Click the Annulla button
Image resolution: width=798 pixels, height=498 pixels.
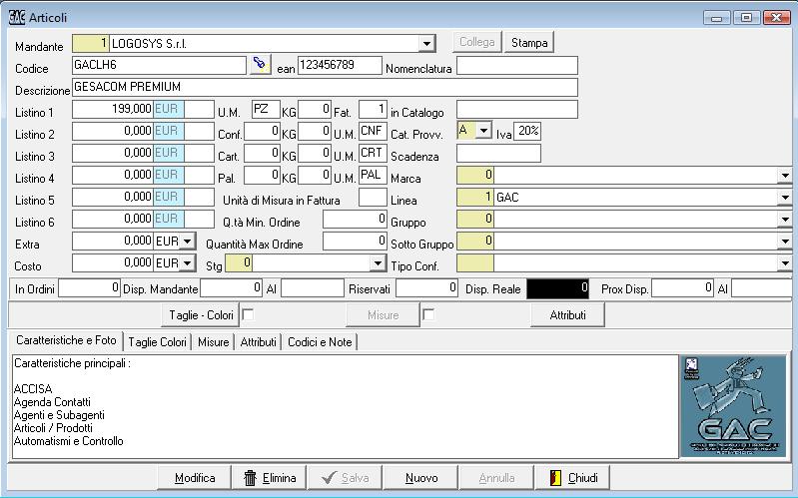click(496, 478)
